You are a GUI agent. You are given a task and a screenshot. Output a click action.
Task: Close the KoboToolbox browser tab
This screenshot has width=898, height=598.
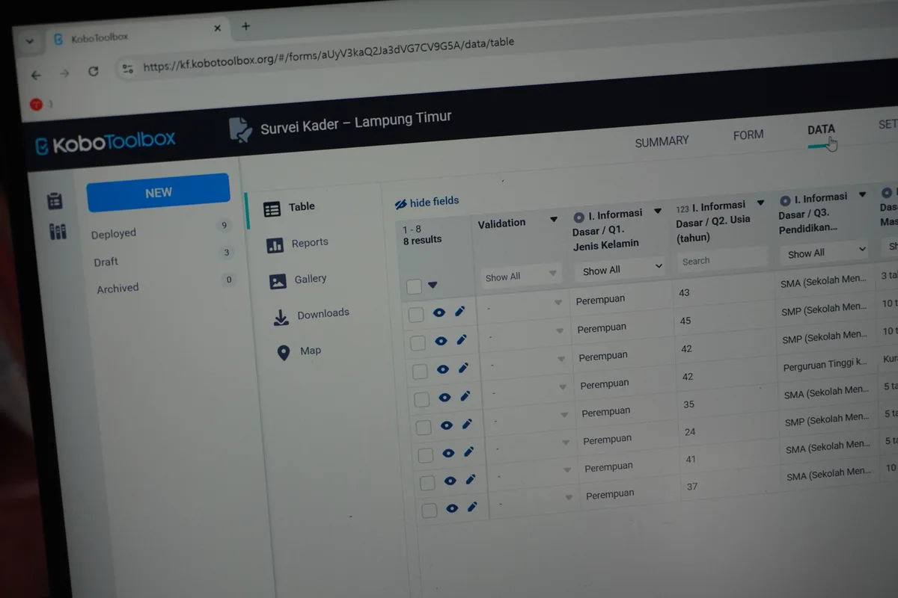(217, 28)
